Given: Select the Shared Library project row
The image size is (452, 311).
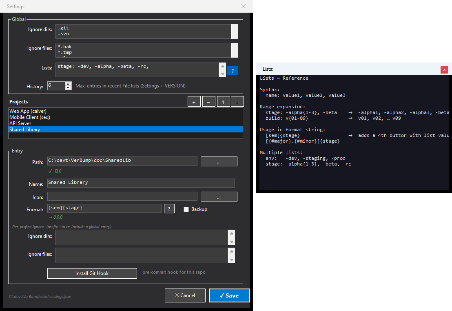Looking at the screenshot, I should [126, 130].
